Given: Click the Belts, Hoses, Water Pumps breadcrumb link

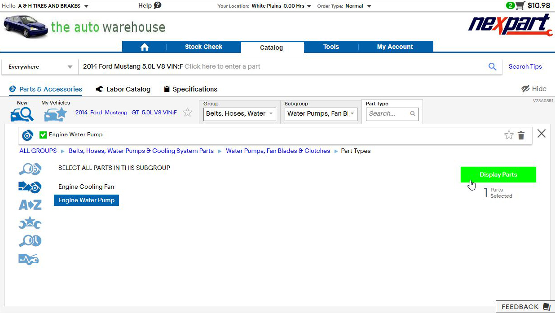Looking at the screenshot, I should click(x=141, y=151).
